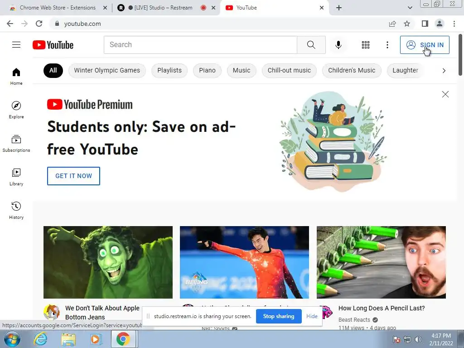Go to Home in the sidebar
Image resolution: width=464 pixels, height=348 pixels.
pyautogui.click(x=16, y=76)
